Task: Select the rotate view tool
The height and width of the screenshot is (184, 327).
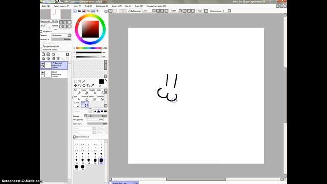Action: click(x=84, y=85)
